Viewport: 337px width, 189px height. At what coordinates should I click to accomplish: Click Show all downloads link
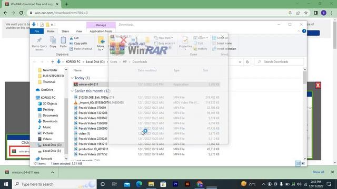318,172
